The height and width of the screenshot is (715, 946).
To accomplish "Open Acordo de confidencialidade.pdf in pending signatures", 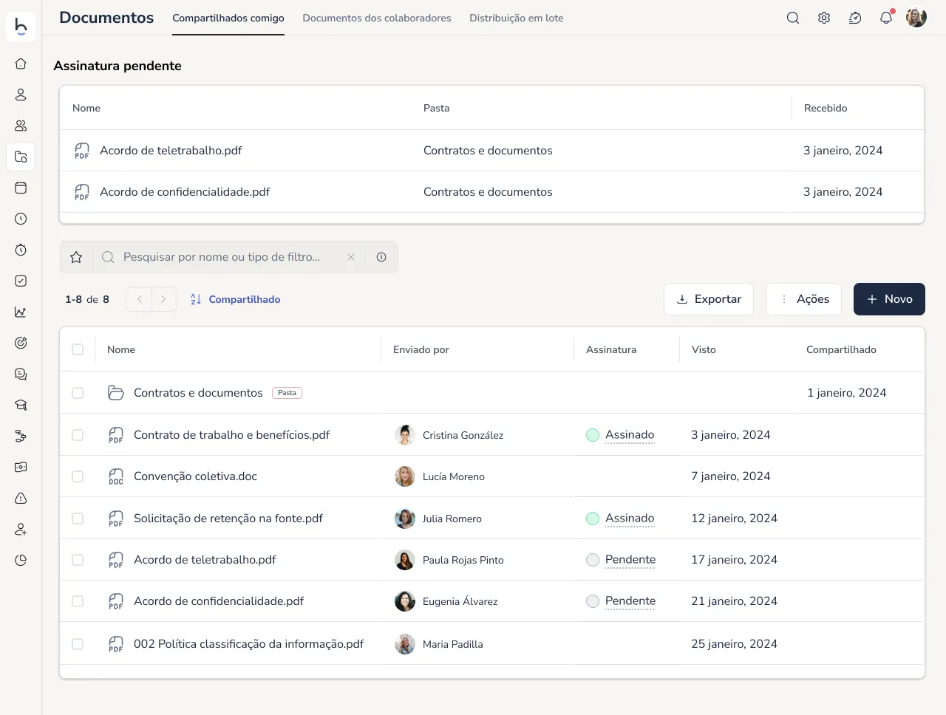I will (185, 192).
